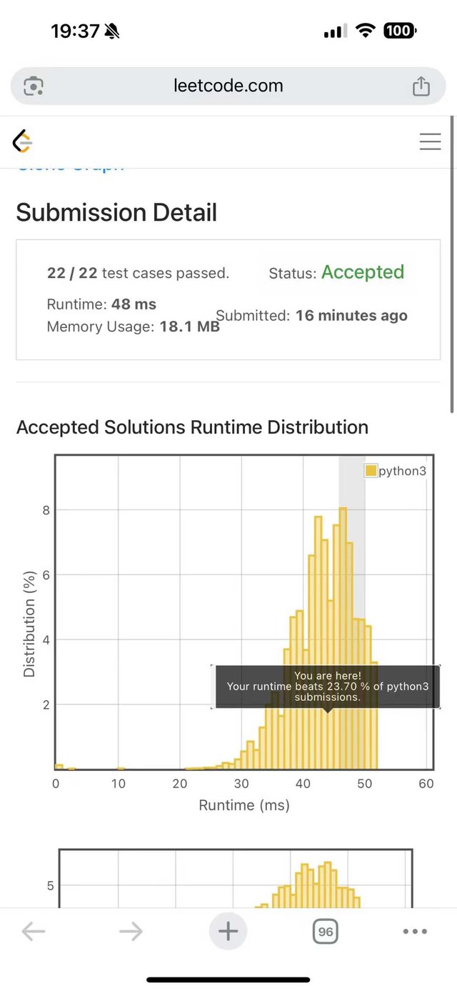The width and height of the screenshot is (457, 991).
Task: Click the 'Runtime (ms)' axis label
Action: click(243, 805)
